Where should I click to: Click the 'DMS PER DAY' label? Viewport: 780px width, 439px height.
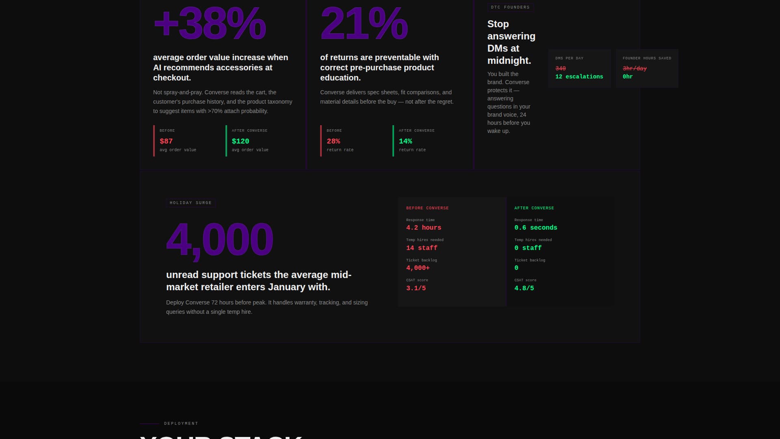(x=569, y=58)
